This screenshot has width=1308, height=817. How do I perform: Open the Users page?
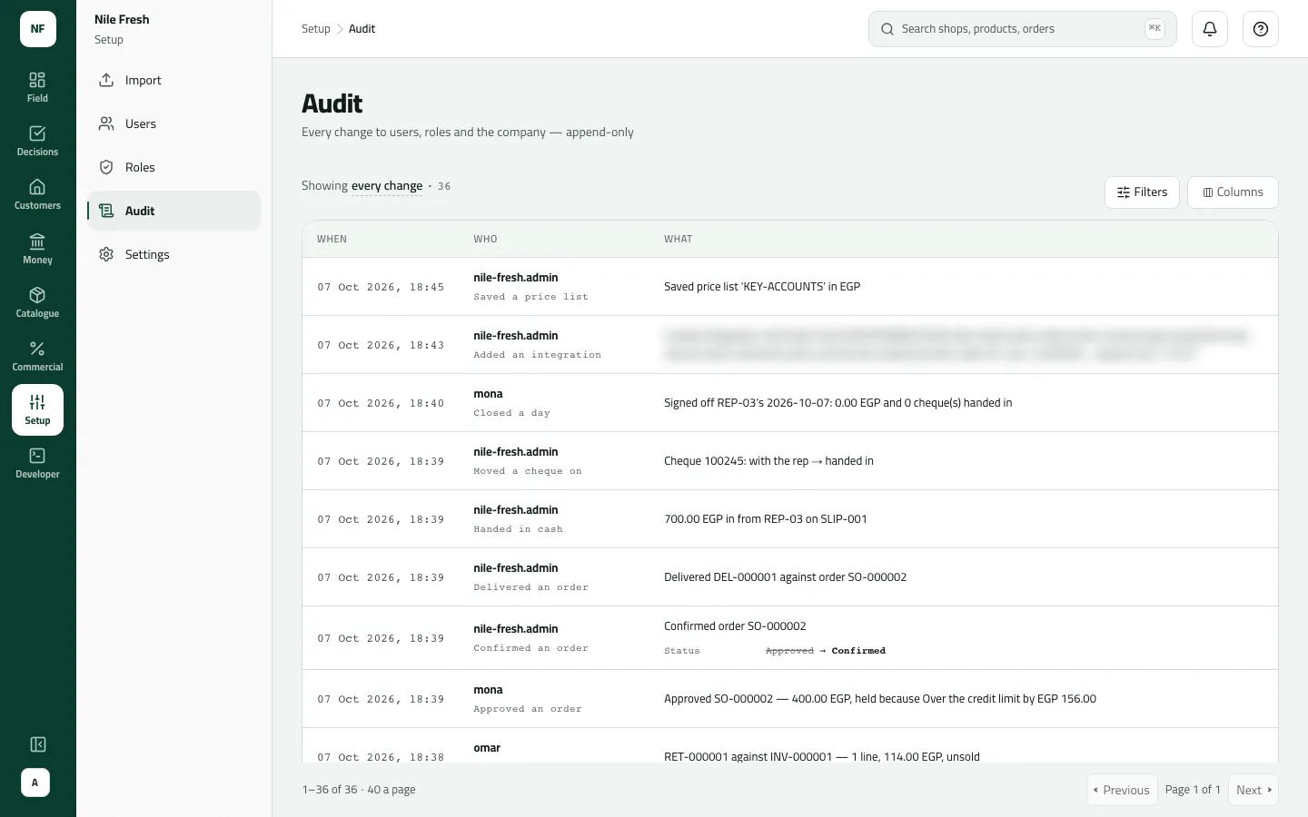click(x=173, y=123)
